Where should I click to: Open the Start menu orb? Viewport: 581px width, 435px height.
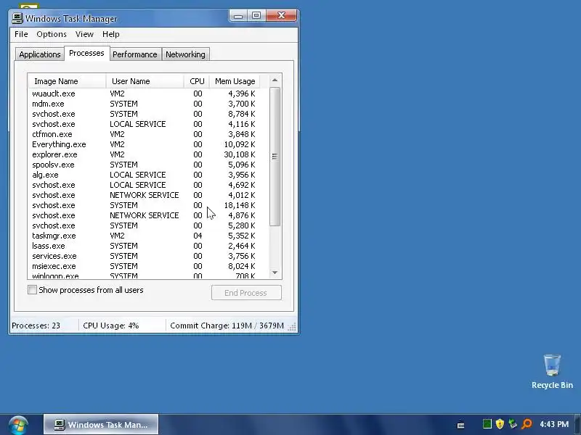click(x=18, y=425)
